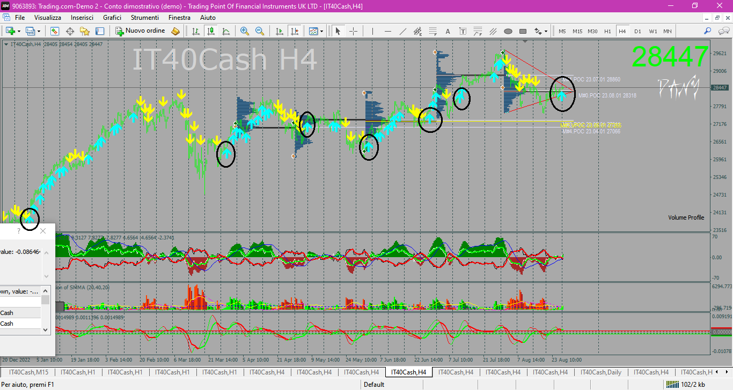
Task: Open the Profiles icon
Action: point(30,31)
